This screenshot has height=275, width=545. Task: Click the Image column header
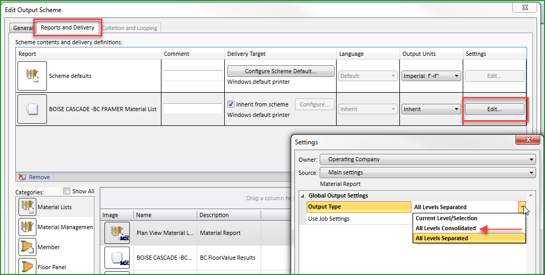[x=117, y=215]
